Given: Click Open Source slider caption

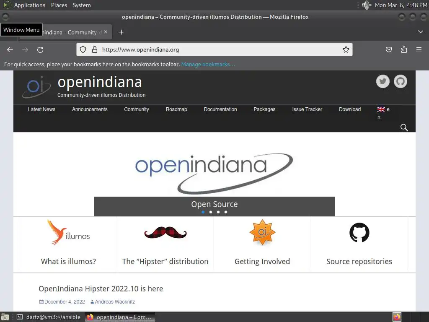Looking at the screenshot, I should pos(214,204).
